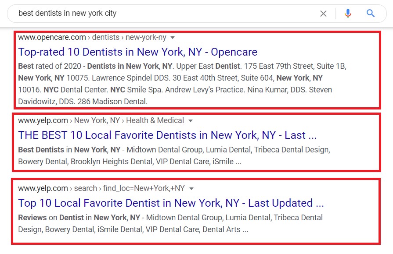Start voice search with the microphone icon
This screenshot has width=393, height=254.
point(348,13)
